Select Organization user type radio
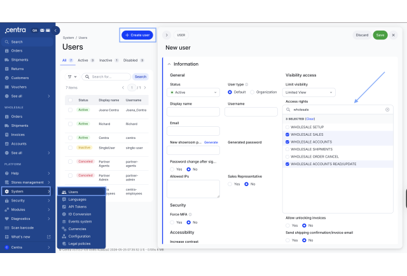 click(x=252, y=92)
